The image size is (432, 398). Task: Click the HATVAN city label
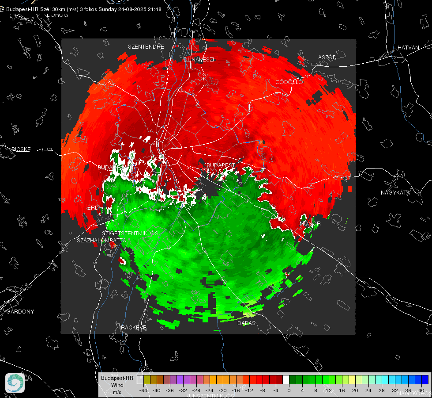tap(408, 47)
